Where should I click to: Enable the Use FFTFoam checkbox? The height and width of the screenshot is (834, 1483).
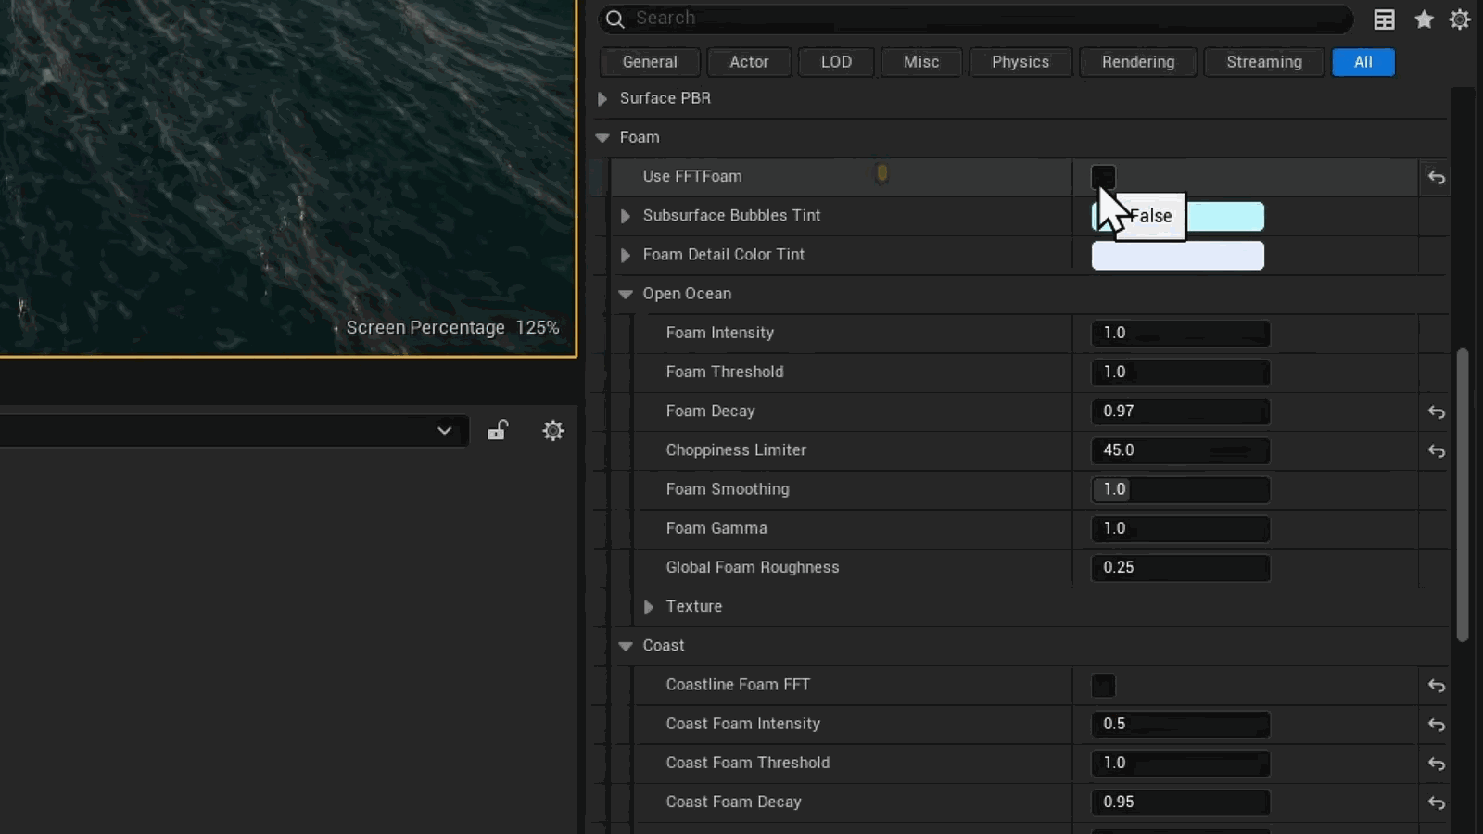pos(1103,176)
